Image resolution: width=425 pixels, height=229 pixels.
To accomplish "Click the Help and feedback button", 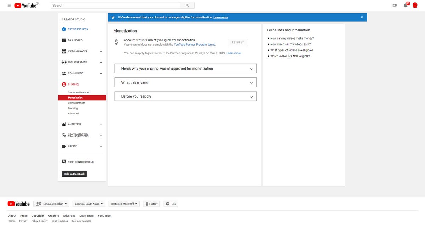I will [x=74, y=174].
